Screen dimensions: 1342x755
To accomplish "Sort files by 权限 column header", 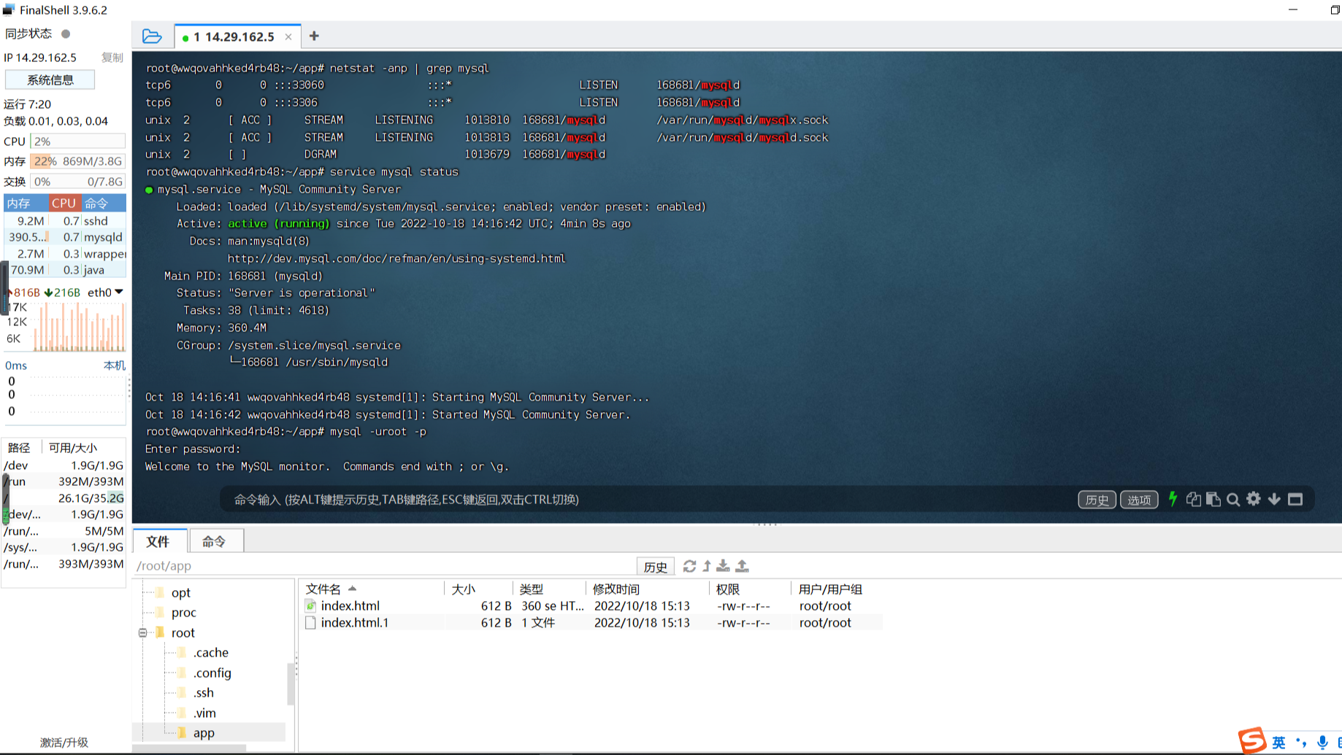I will point(750,589).
